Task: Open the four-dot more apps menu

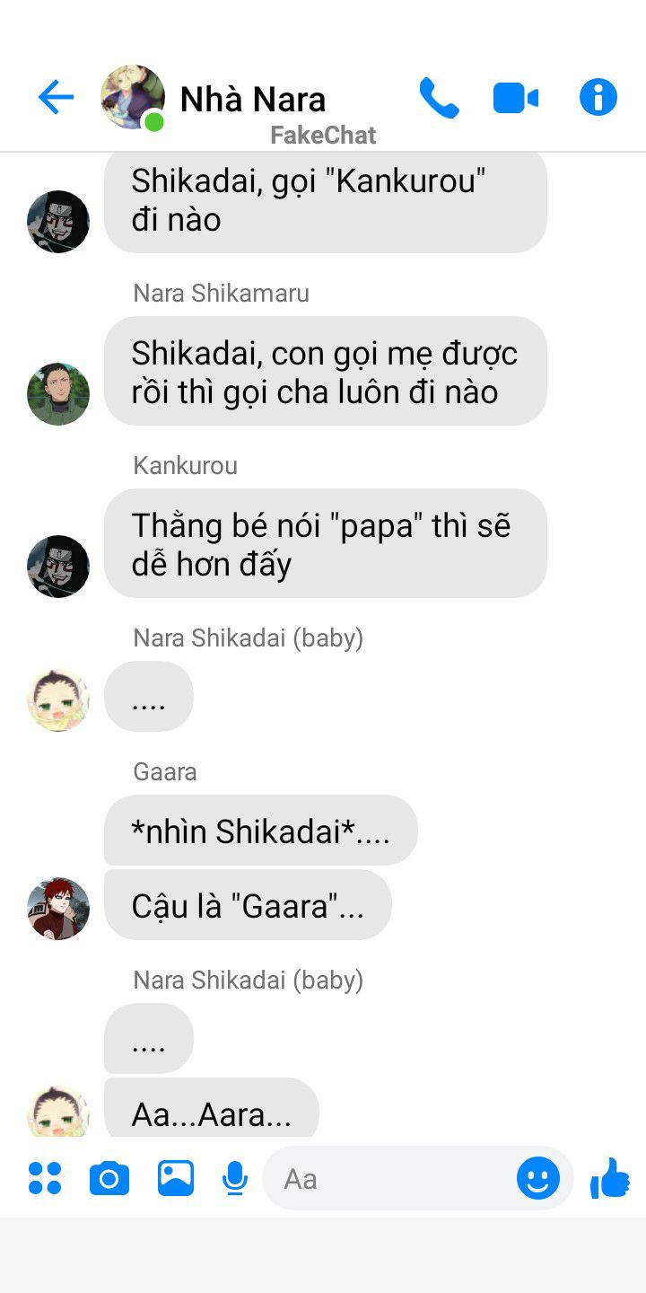Action: click(x=45, y=1178)
